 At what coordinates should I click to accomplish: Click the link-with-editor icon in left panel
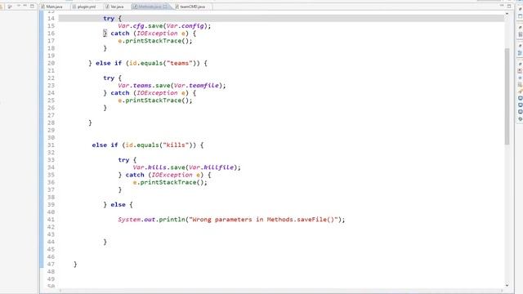[10, 6]
